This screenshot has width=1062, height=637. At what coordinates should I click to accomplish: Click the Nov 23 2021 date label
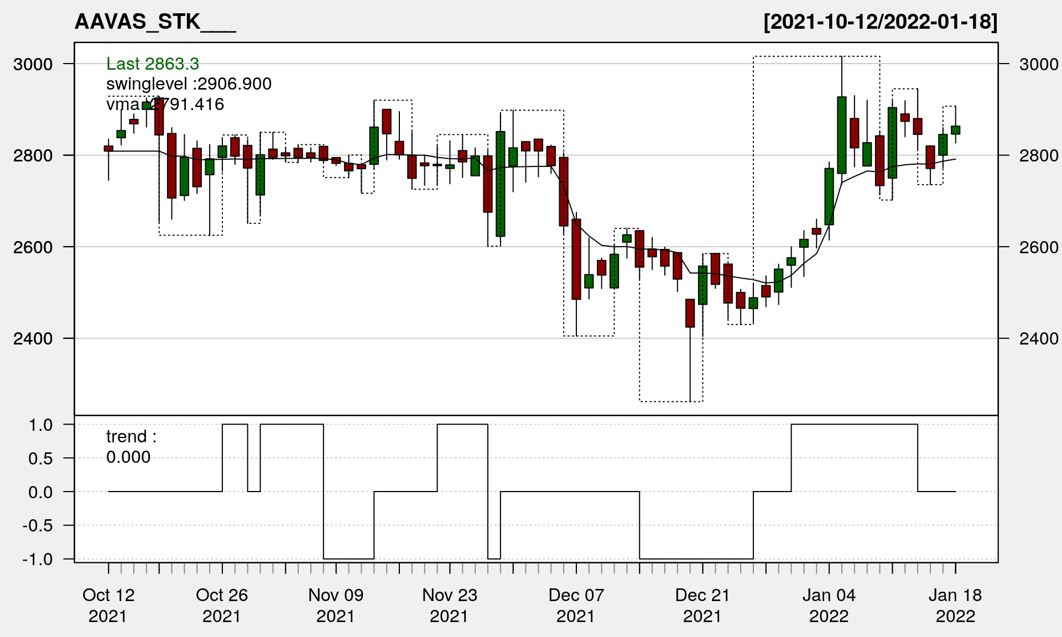[x=449, y=605]
